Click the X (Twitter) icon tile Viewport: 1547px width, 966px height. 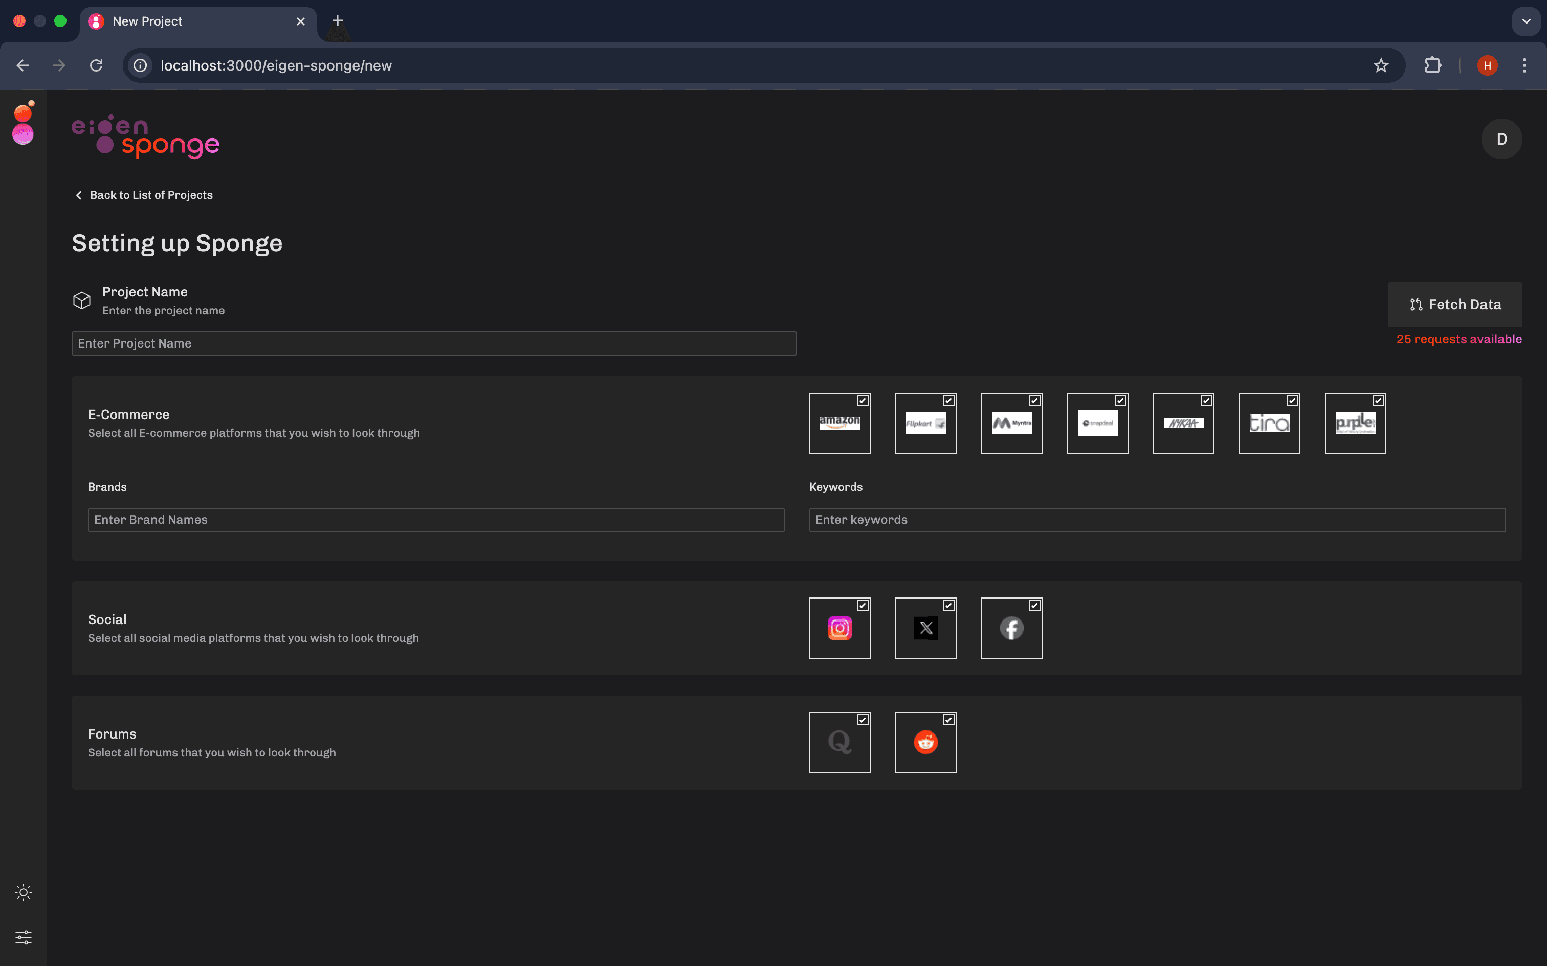925,628
